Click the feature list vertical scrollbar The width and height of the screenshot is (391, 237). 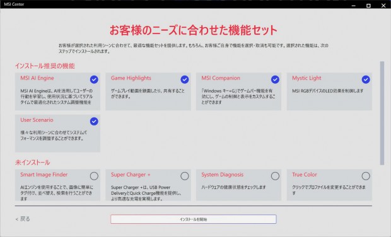point(382,113)
